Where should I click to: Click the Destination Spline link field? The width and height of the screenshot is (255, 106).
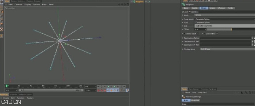(x=226, y=38)
